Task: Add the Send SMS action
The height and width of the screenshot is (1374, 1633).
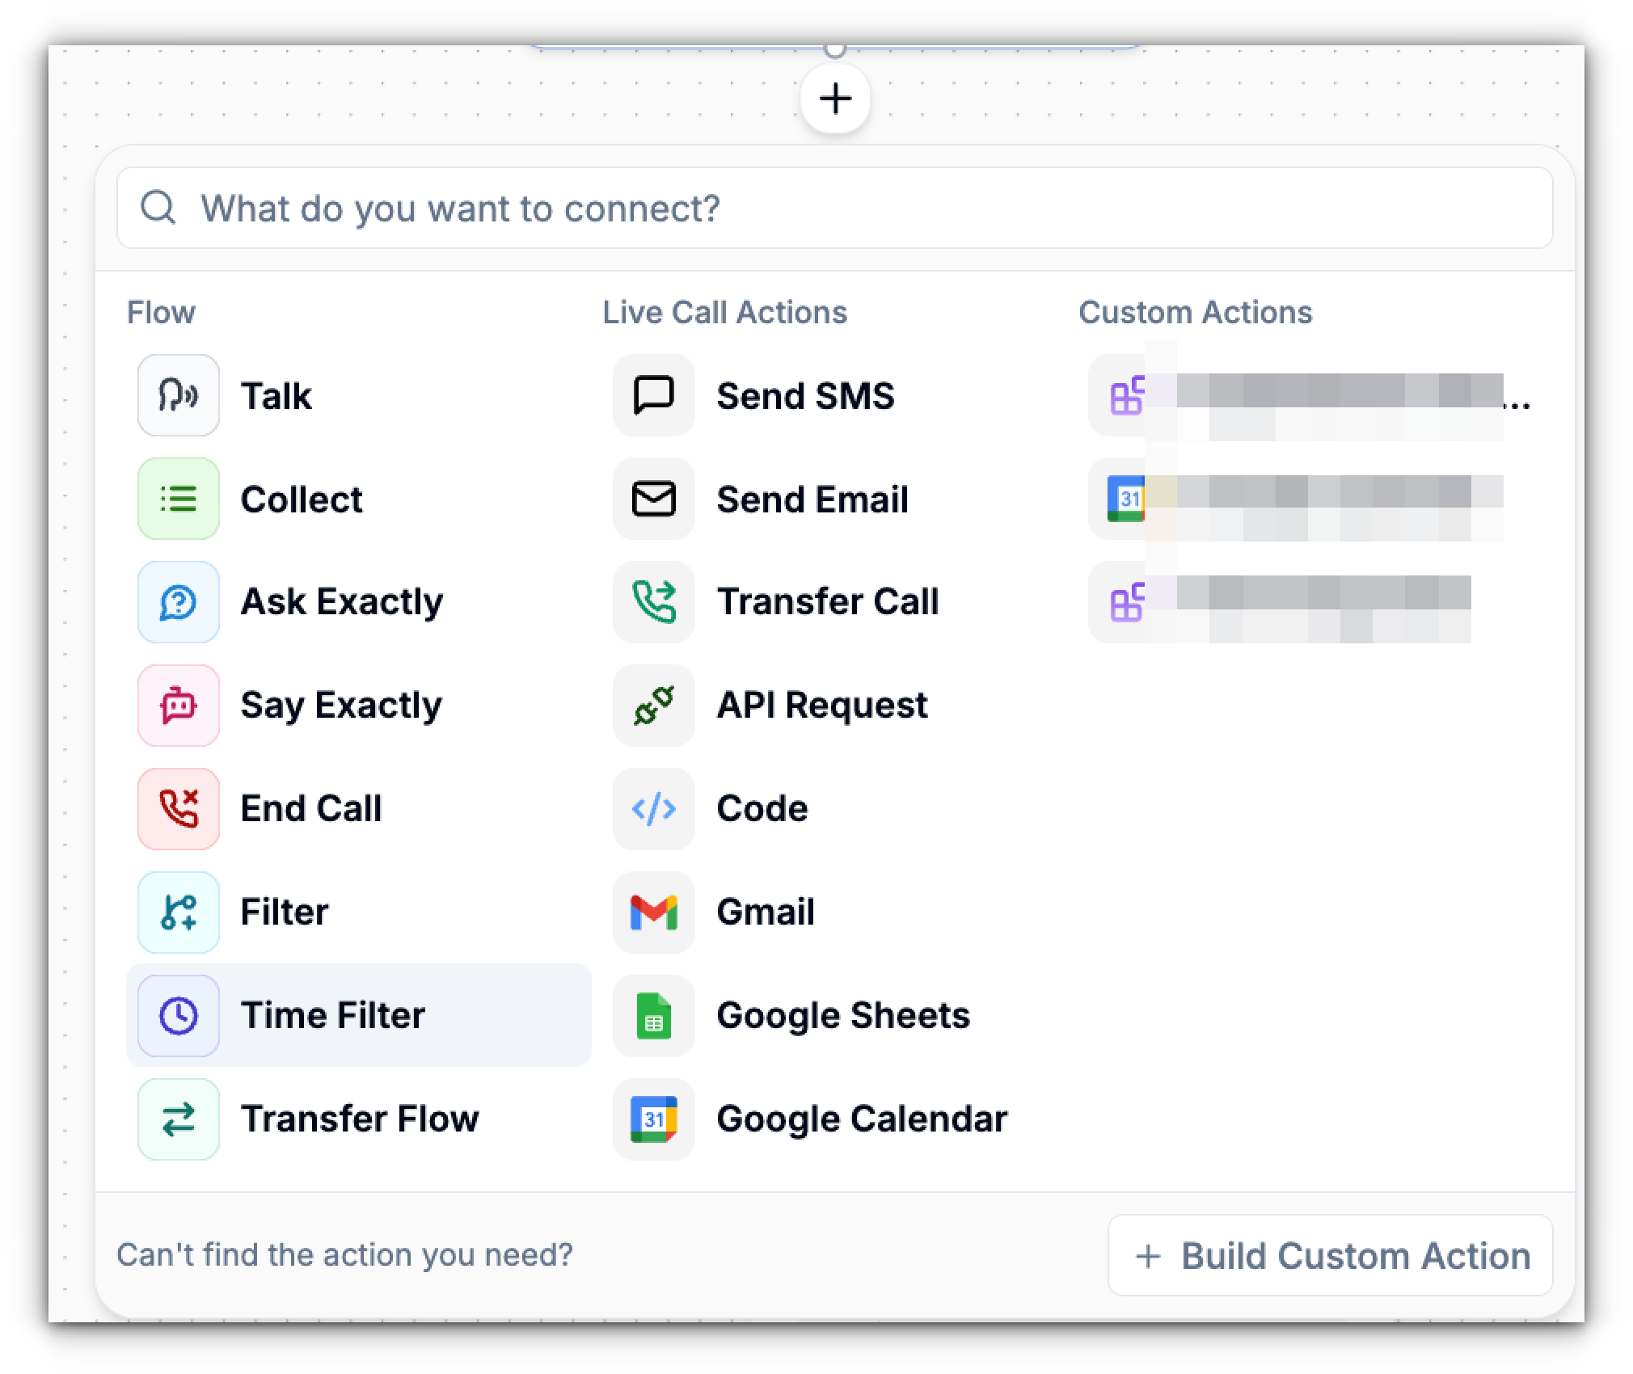Action: pyautogui.click(x=804, y=396)
